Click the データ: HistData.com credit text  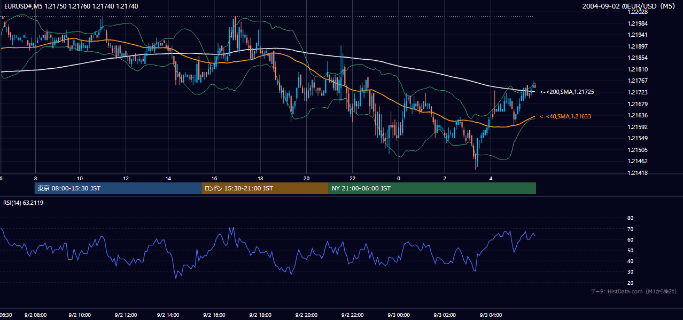pos(634,291)
